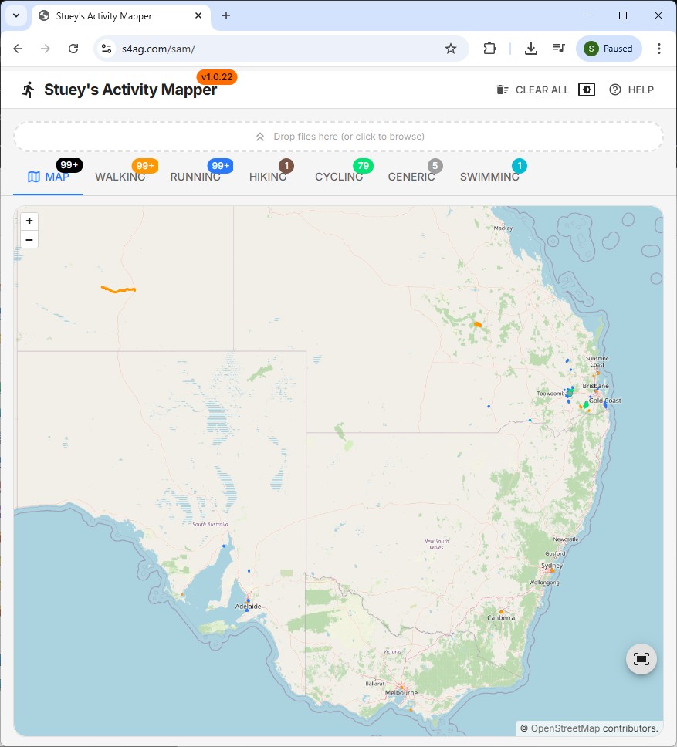
Task: Bookmark this page with star icon
Action: 450,49
